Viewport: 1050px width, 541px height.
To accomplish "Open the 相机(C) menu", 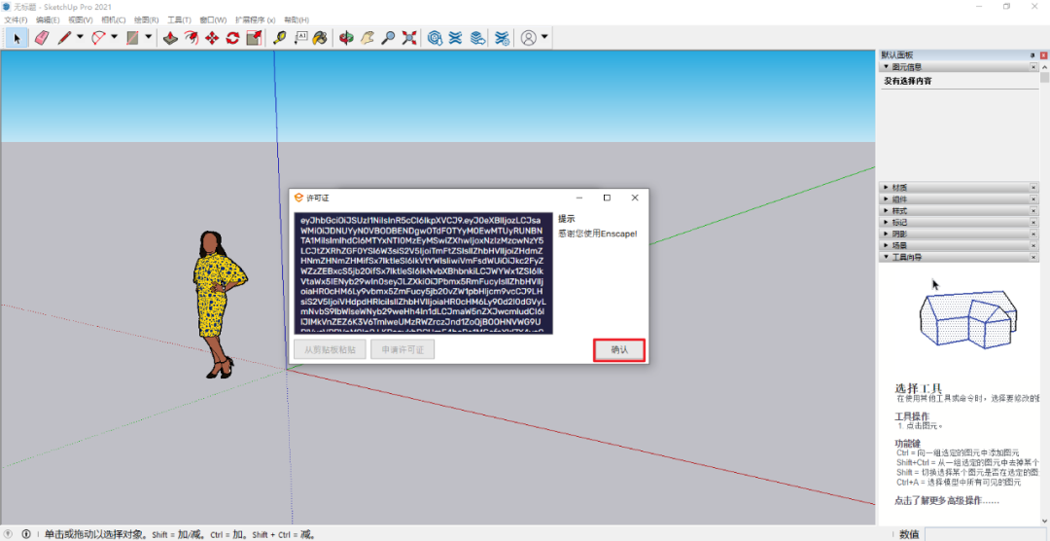I will (113, 19).
